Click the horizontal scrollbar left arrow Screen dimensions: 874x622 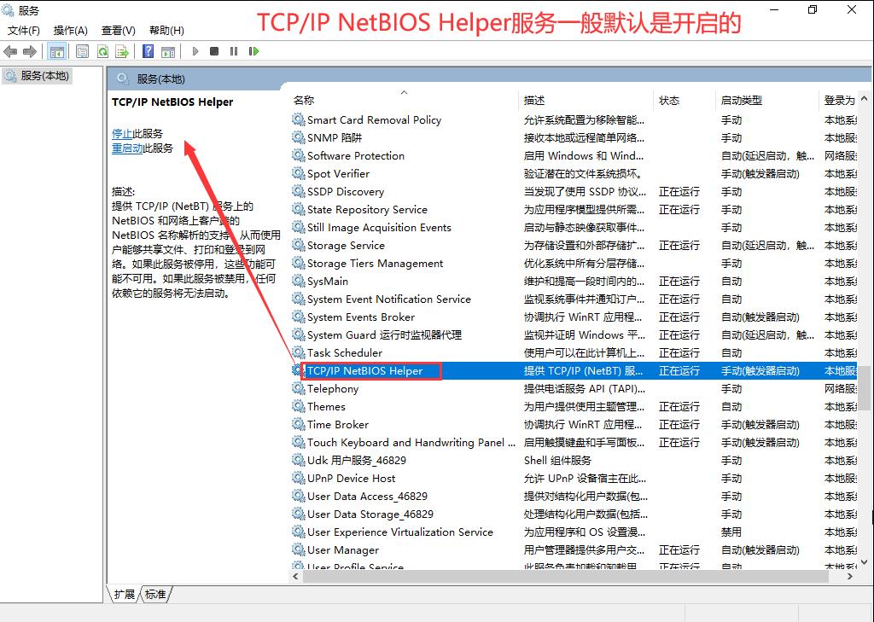pos(295,577)
